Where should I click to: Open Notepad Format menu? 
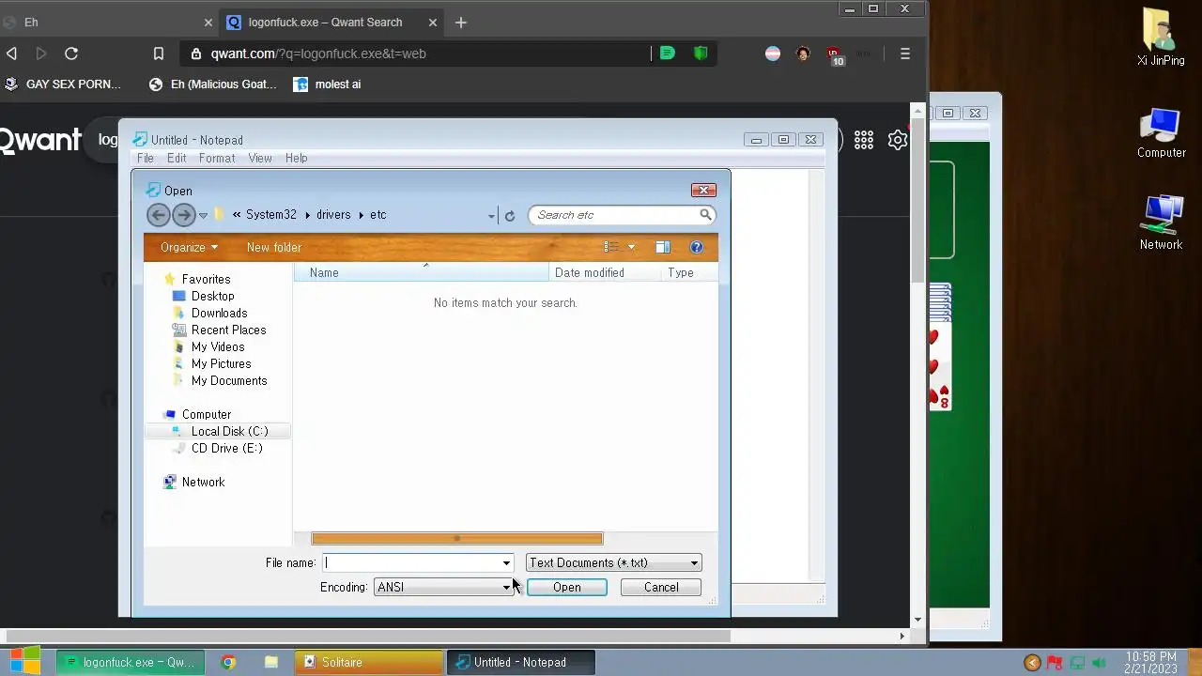pyautogui.click(x=217, y=159)
